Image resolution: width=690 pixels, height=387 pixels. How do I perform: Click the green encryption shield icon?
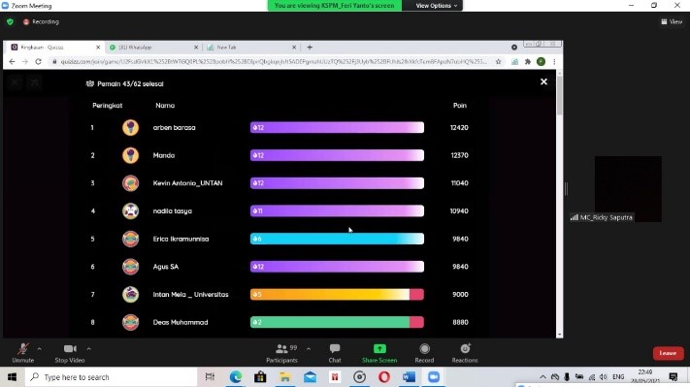click(x=10, y=21)
